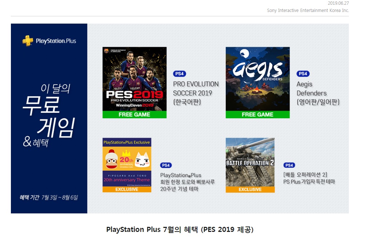Click the PS4 badge above the PlayStation Plus theme text
The image size is (370, 237).
(166, 165)
